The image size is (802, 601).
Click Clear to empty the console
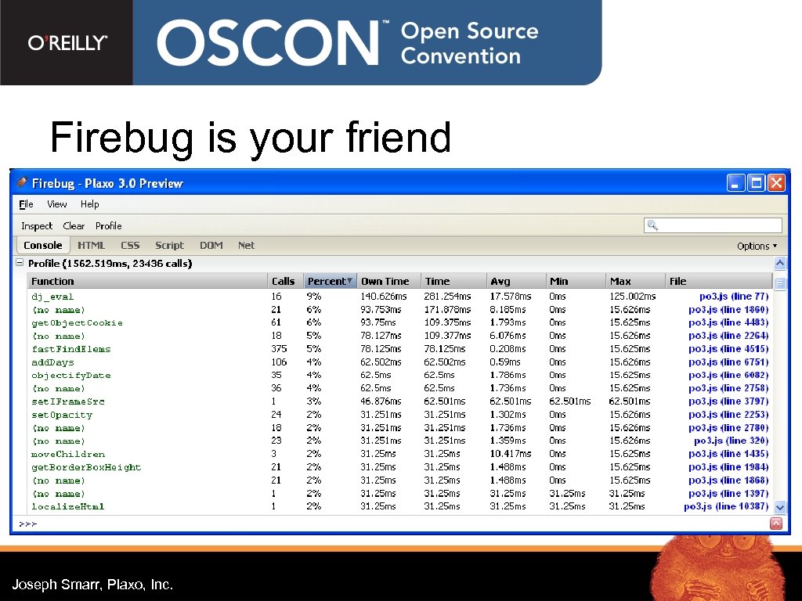pos(74,225)
